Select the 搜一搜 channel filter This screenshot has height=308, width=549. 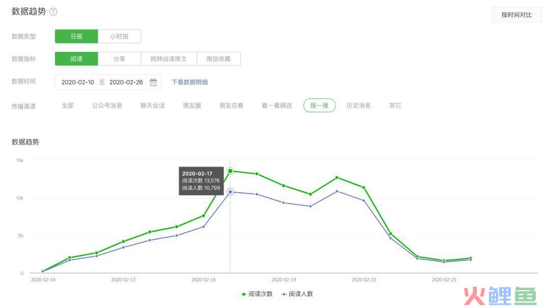point(319,106)
